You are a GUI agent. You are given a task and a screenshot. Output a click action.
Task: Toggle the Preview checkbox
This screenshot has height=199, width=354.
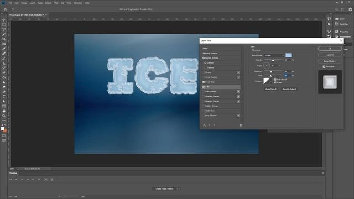coord(324,67)
